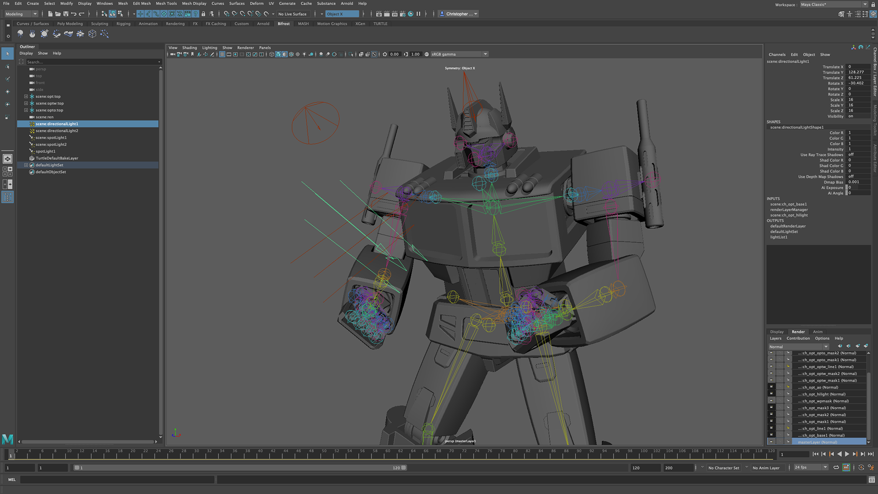The height and width of the screenshot is (494, 878).
Task: Select the Arrow select tool in toolbox
Action: click(7, 54)
